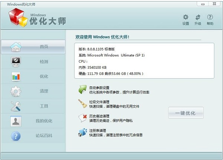Click the 历史痕迹清理 red X icon
This screenshot has width=223, height=160.
(82, 118)
